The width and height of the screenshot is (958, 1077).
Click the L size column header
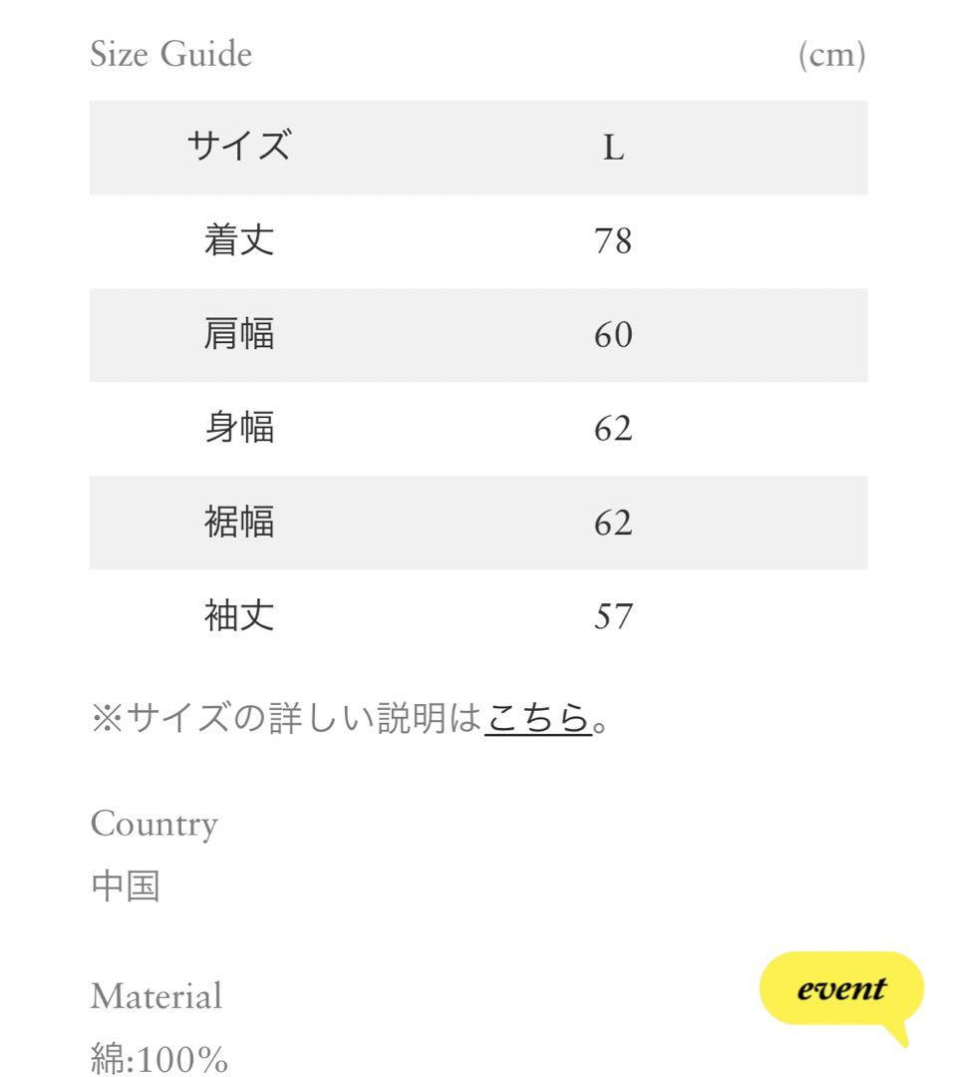[x=613, y=148]
